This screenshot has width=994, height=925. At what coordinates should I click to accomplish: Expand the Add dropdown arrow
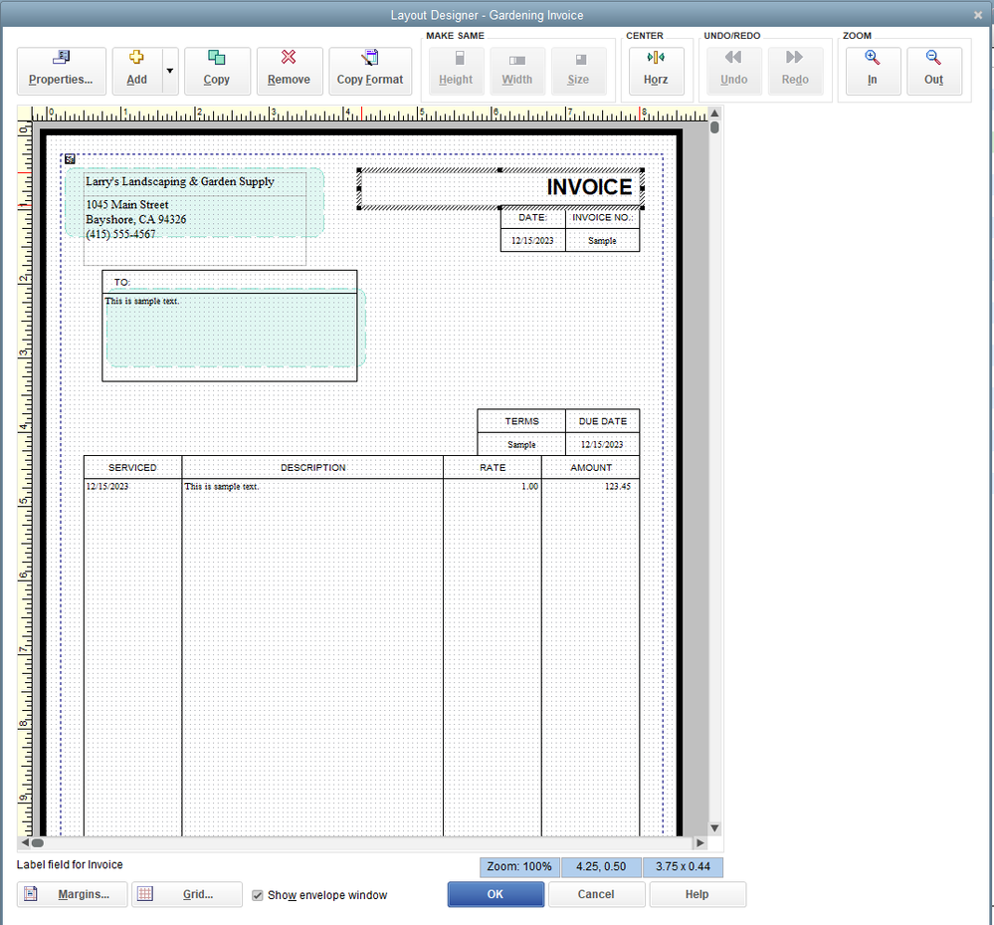tap(169, 71)
